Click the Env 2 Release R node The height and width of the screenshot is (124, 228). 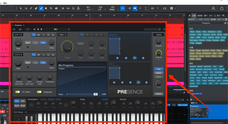tap(147, 82)
